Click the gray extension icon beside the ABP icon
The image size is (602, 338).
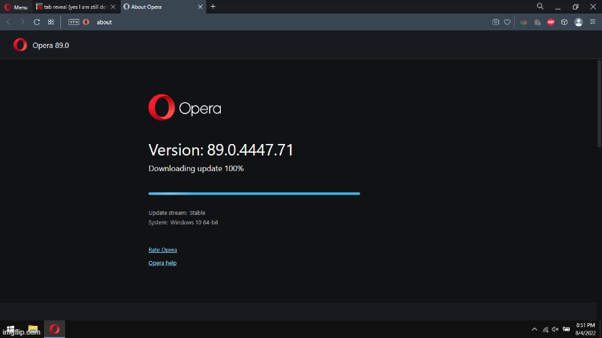(538, 22)
